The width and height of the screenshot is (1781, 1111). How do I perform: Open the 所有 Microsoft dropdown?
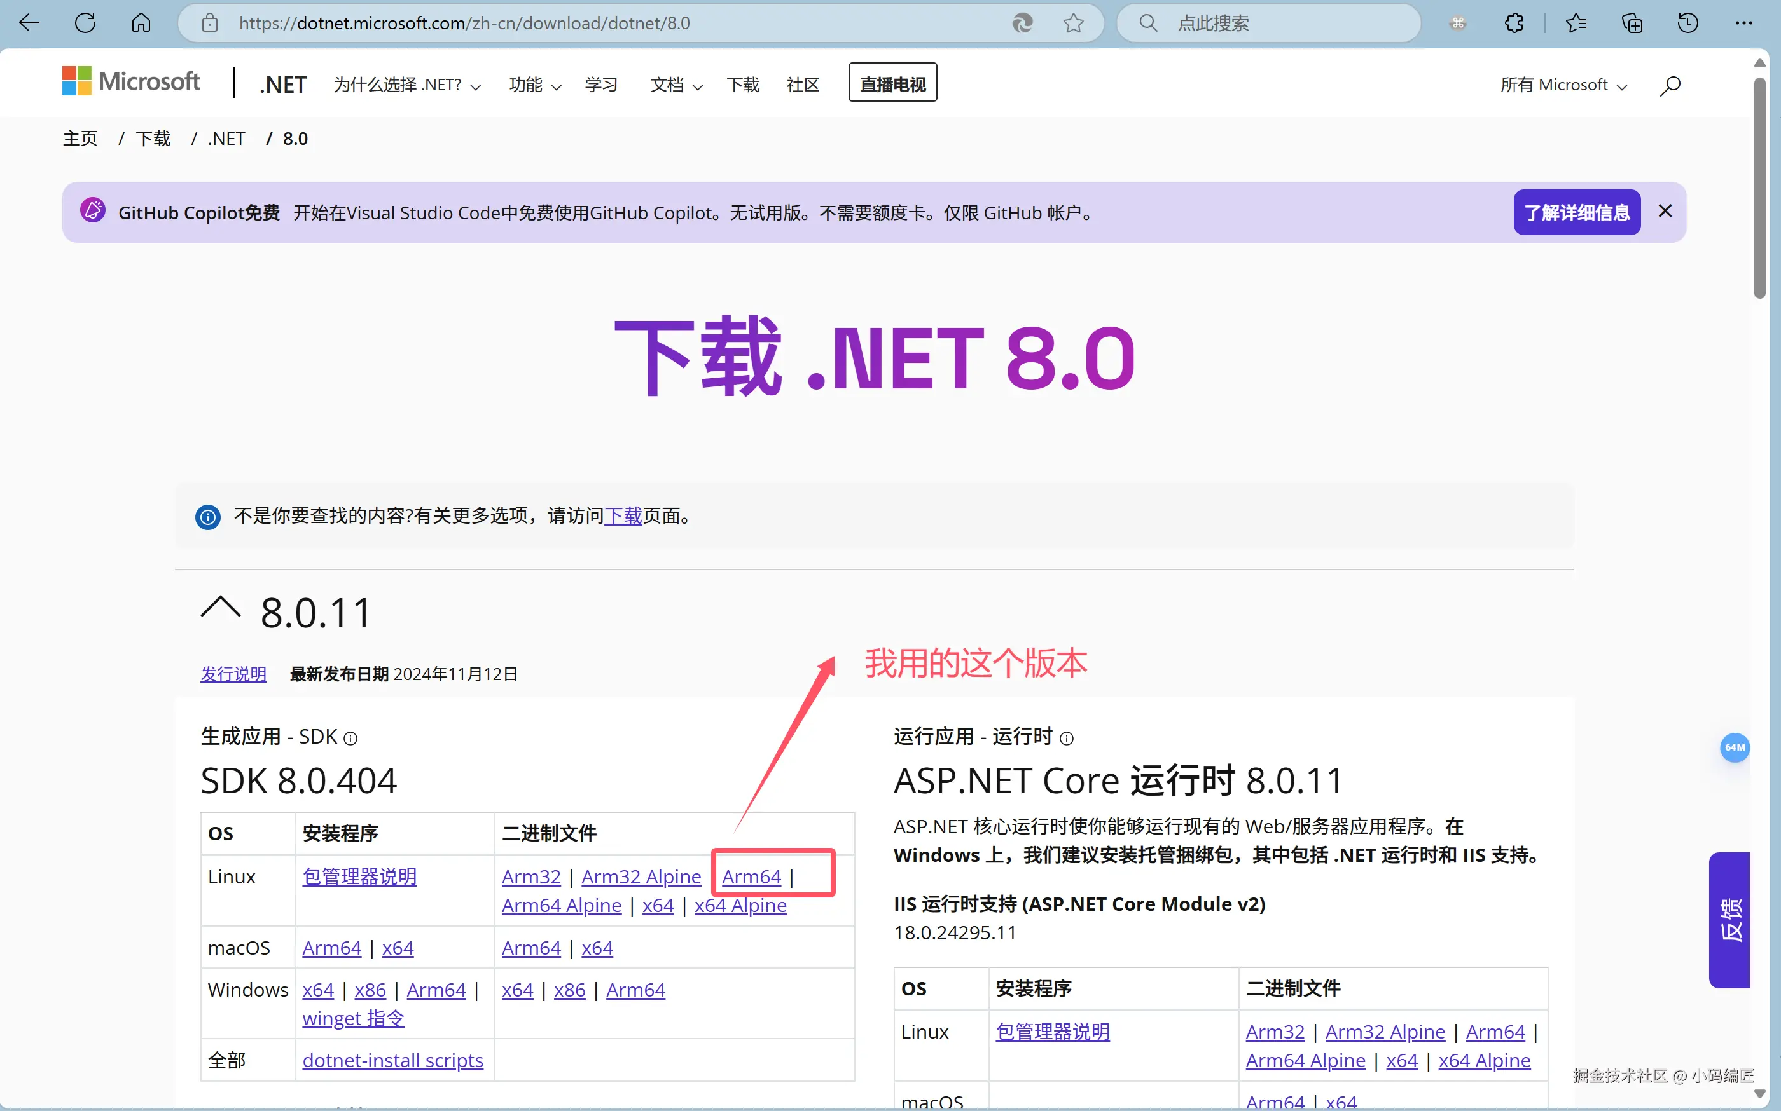pyautogui.click(x=1563, y=85)
